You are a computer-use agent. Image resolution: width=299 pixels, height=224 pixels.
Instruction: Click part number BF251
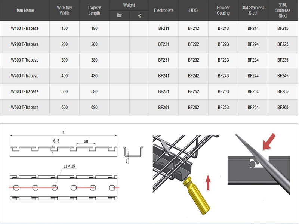click(x=164, y=91)
